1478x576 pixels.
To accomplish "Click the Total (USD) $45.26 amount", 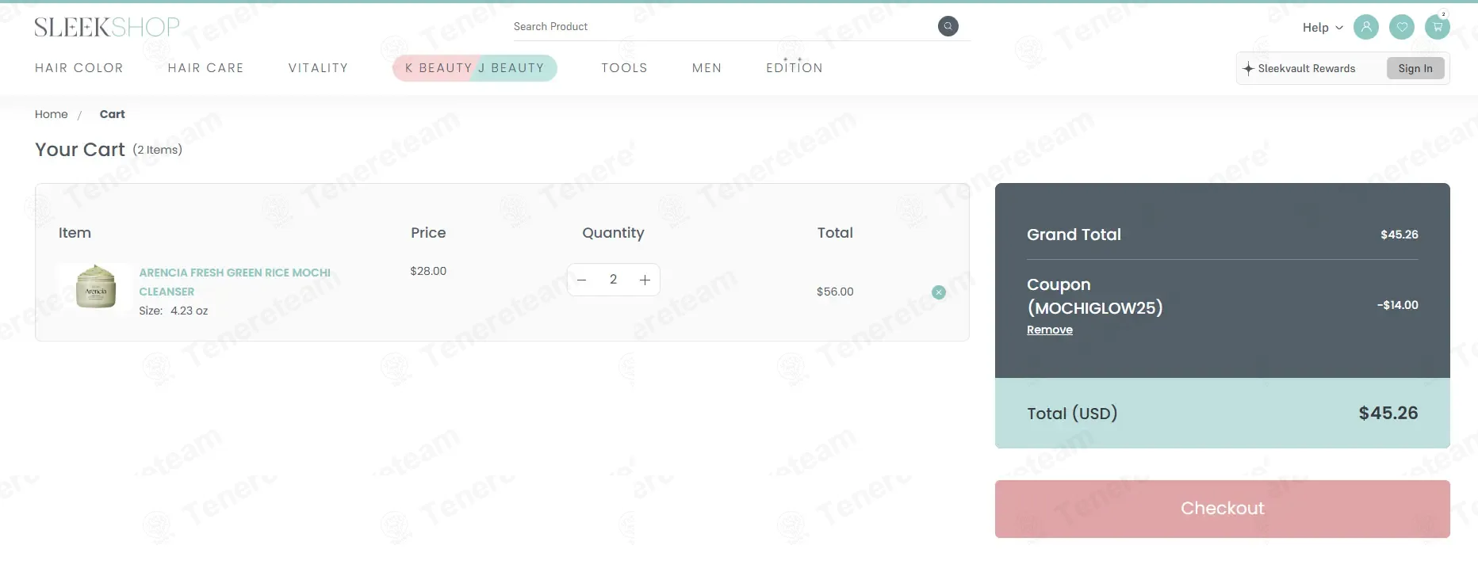I will pos(1388,413).
